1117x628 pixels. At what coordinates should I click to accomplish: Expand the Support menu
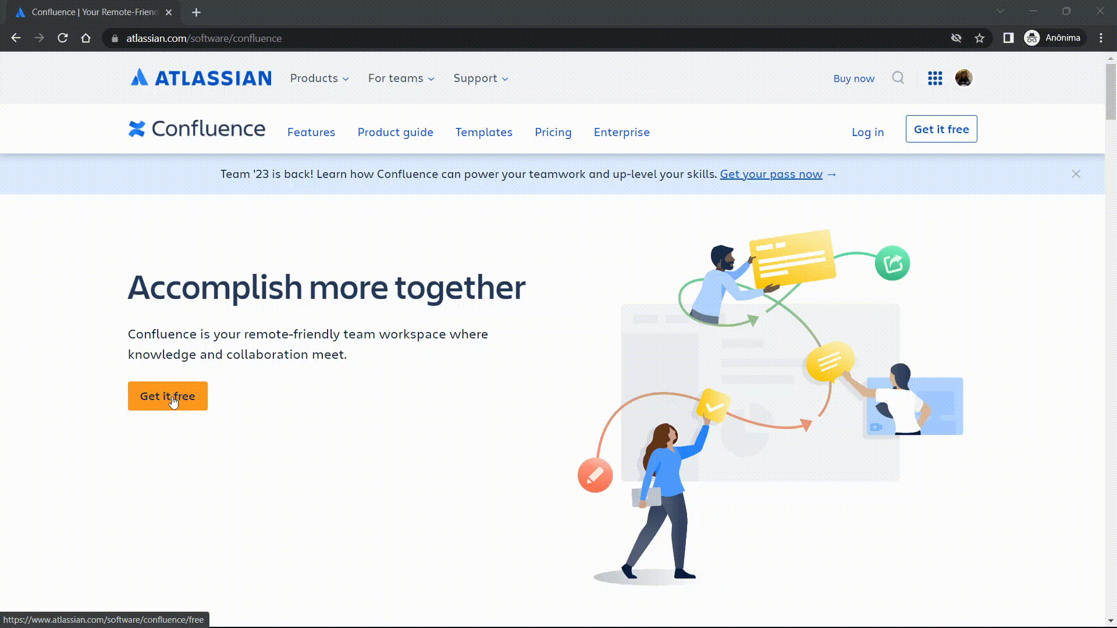[x=481, y=78]
